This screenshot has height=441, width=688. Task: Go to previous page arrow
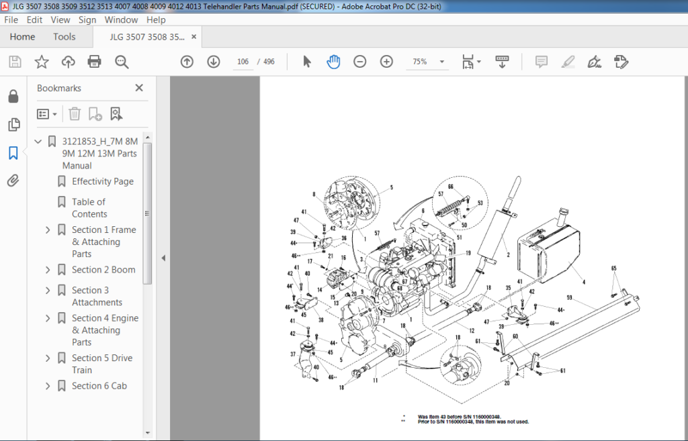click(187, 62)
